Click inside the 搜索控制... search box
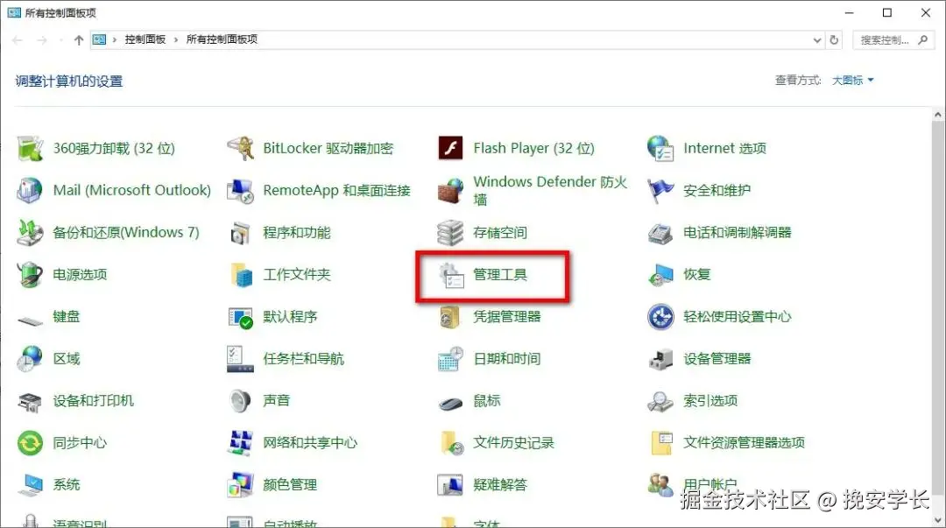The height and width of the screenshot is (528, 946). coord(885,39)
